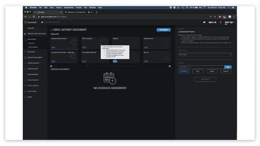Open the Chrome profile avatar
Screen dimensions: 260x146
[x=230, y=17]
